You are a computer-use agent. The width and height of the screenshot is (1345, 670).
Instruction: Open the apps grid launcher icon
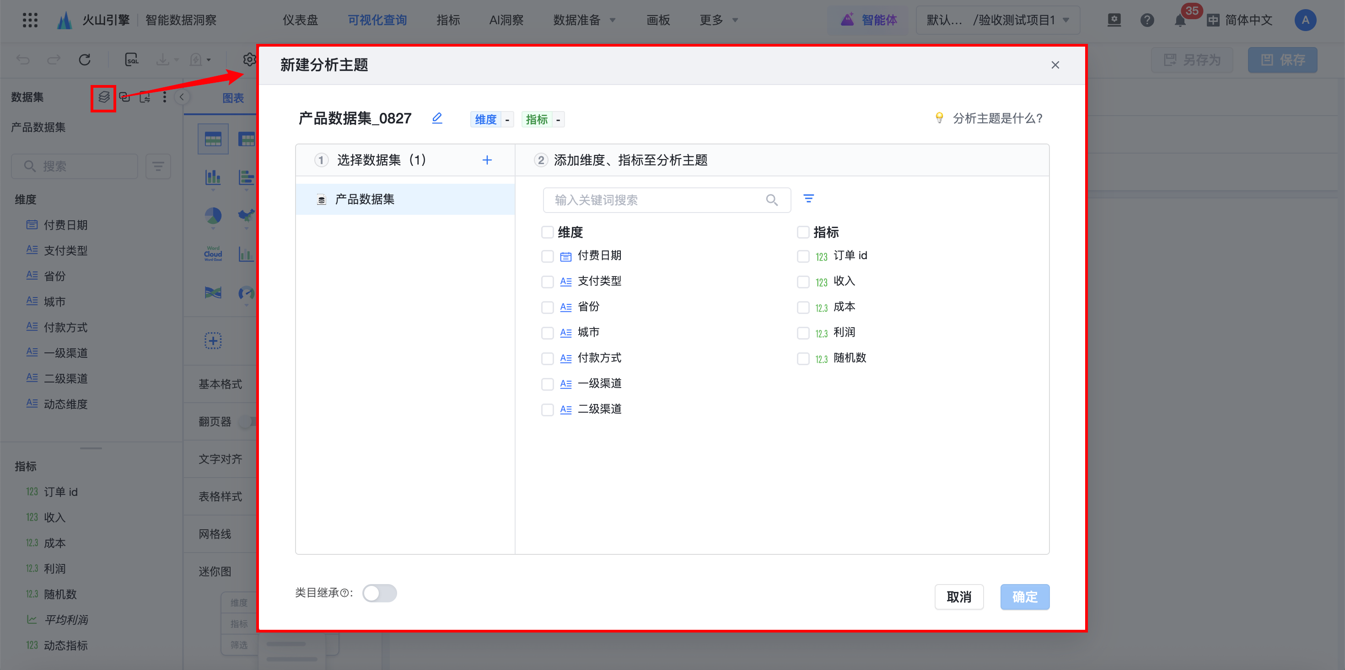tap(30, 20)
